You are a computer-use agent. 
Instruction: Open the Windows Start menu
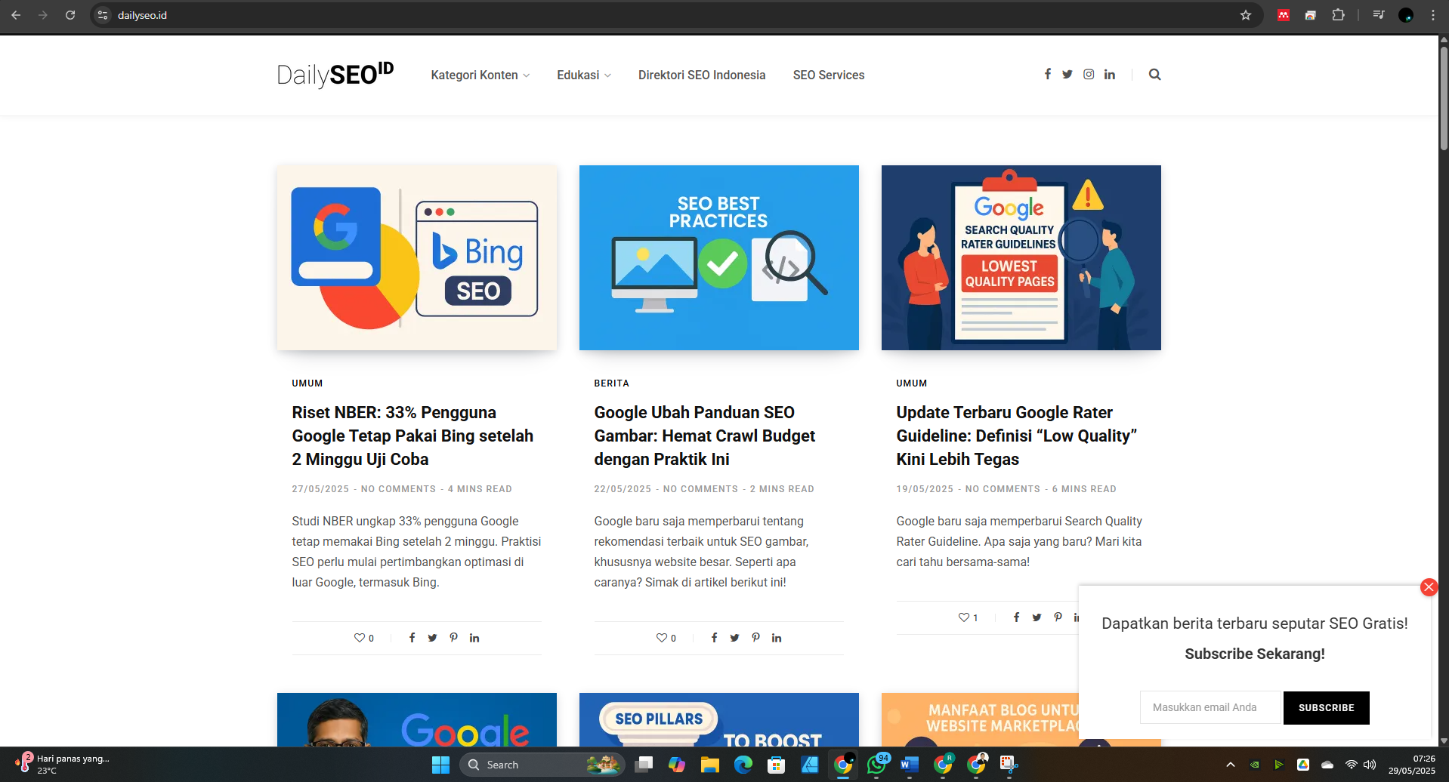point(441,765)
